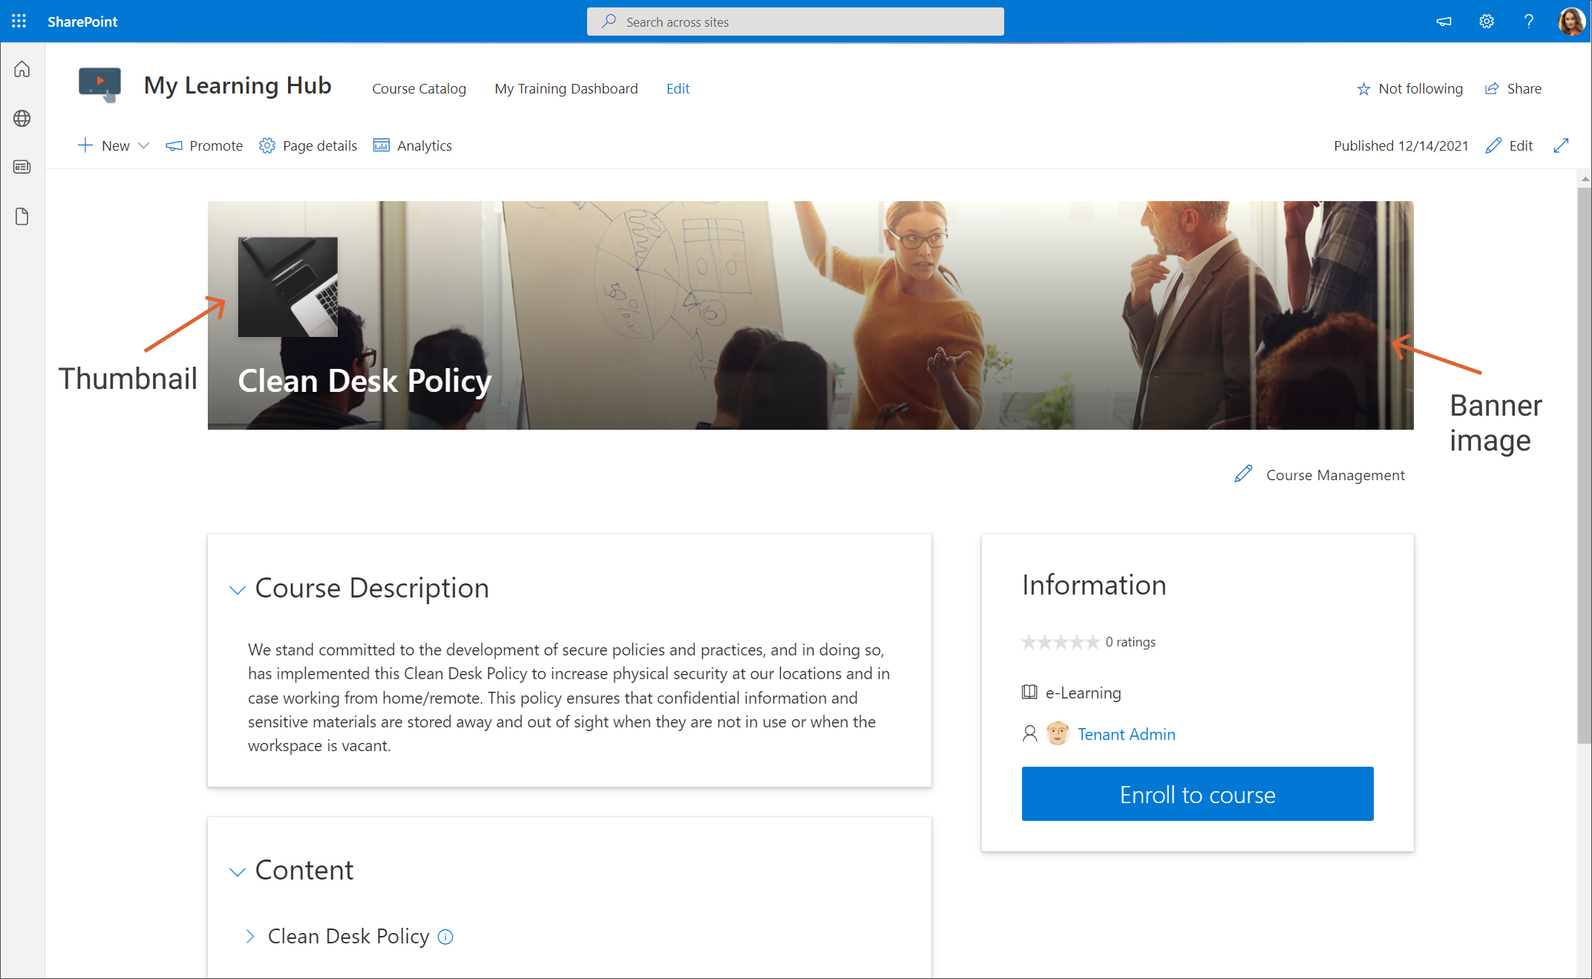The width and height of the screenshot is (1592, 979).
Task: Collapse the Content section chevron
Action: tap(238, 872)
